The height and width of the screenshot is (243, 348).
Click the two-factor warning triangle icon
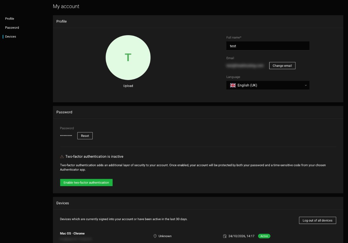[62, 157]
